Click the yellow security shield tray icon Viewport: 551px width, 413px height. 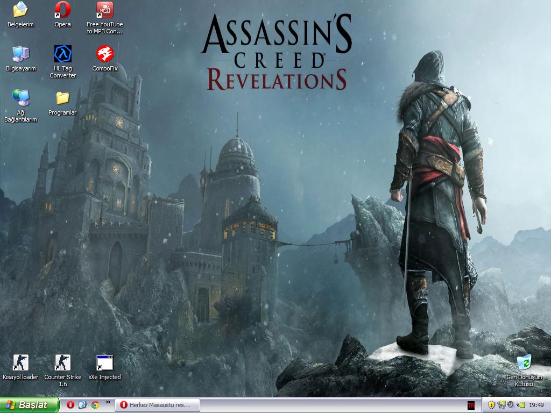[491, 405]
